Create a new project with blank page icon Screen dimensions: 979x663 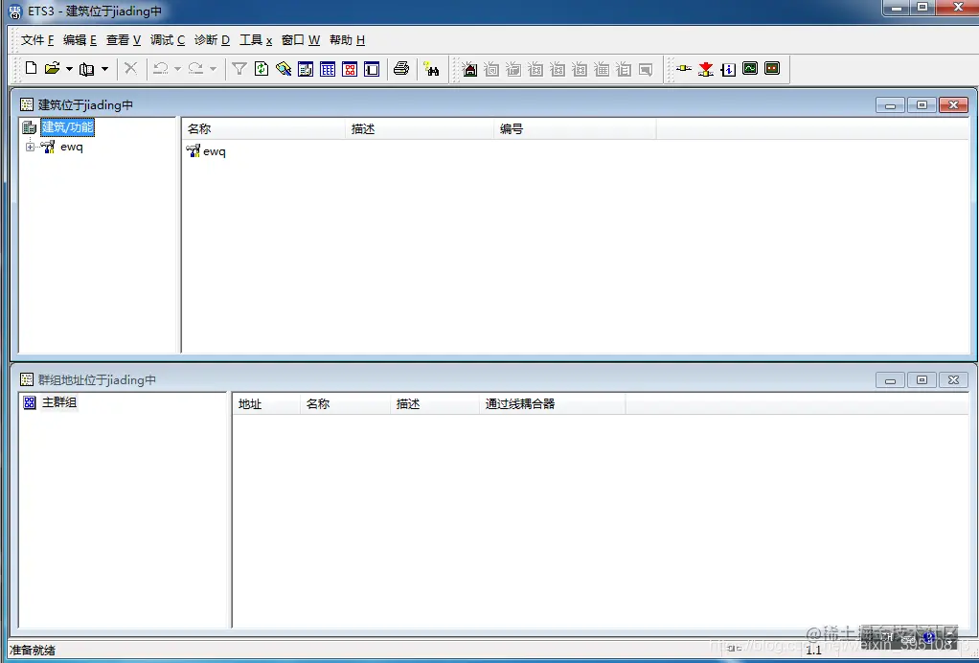pos(31,68)
